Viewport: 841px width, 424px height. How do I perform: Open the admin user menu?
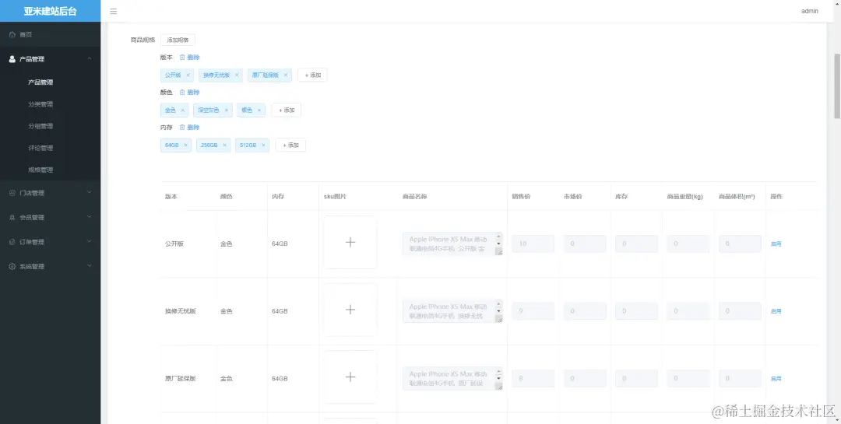click(x=809, y=11)
